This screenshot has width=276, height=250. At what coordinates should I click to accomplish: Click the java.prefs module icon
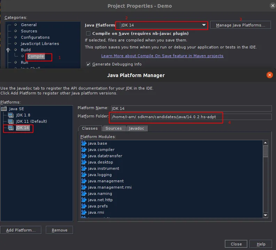tap(84, 206)
